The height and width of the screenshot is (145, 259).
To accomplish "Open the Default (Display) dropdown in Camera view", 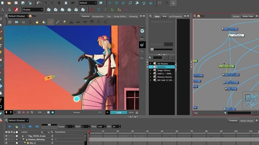I will [18, 16].
